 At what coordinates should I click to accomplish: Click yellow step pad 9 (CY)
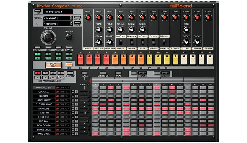pyautogui.click(x=149, y=59)
